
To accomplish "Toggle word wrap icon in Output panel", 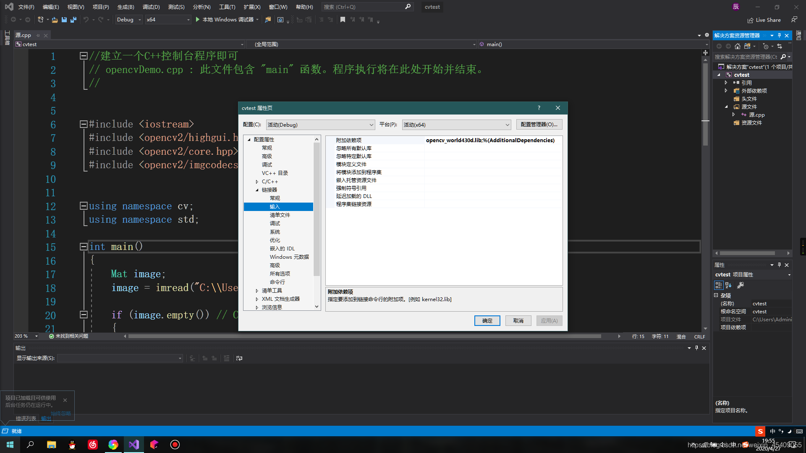I will click(239, 358).
